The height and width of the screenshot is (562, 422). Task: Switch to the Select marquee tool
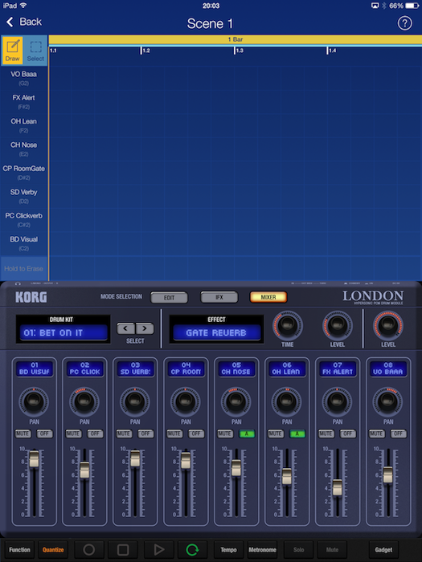pyautogui.click(x=35, y=51)
